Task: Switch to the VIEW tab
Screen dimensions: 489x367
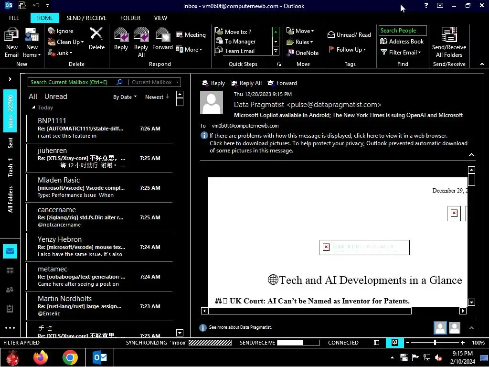Action: point(160,18)
